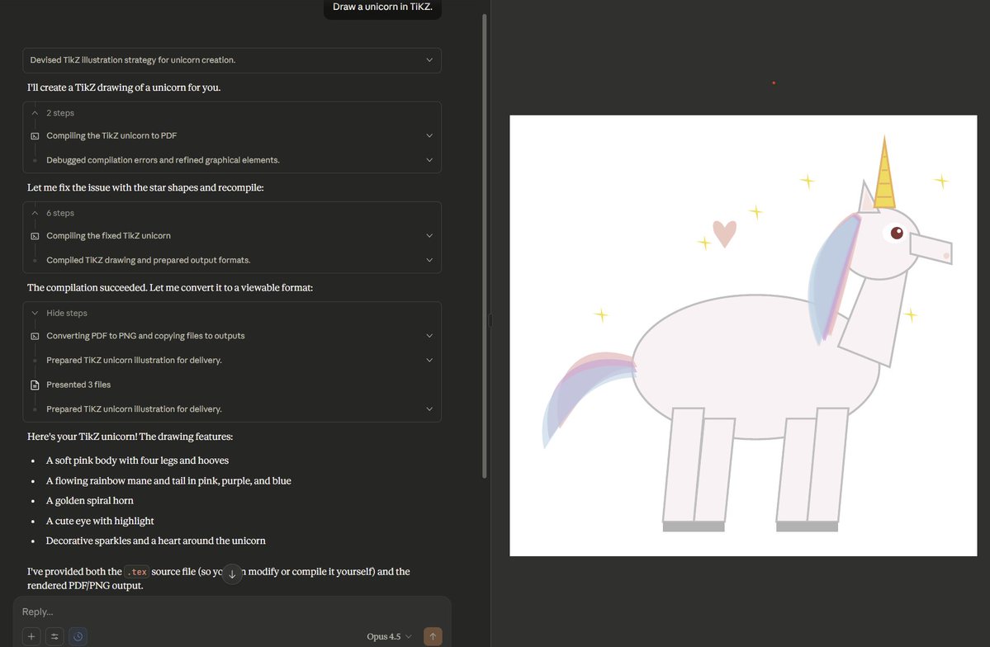Screen dimensions: 990x647
Task: Click the Draw a unicorn in TikZ message
Action: coord(382,7)
